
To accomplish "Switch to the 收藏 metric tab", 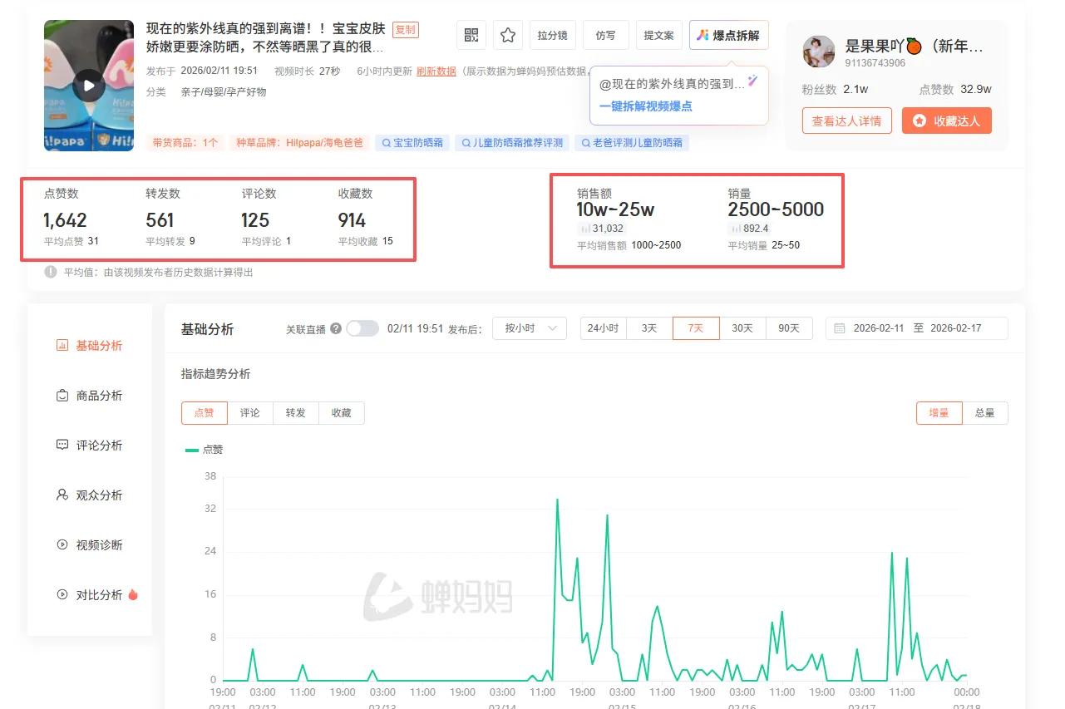I will click(341, 413).
